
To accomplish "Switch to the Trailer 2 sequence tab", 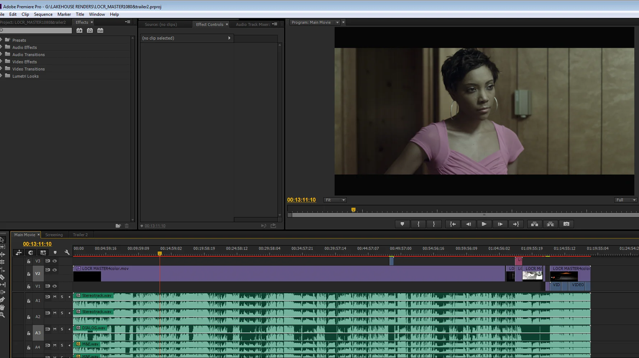I will [x=80, y=235].
